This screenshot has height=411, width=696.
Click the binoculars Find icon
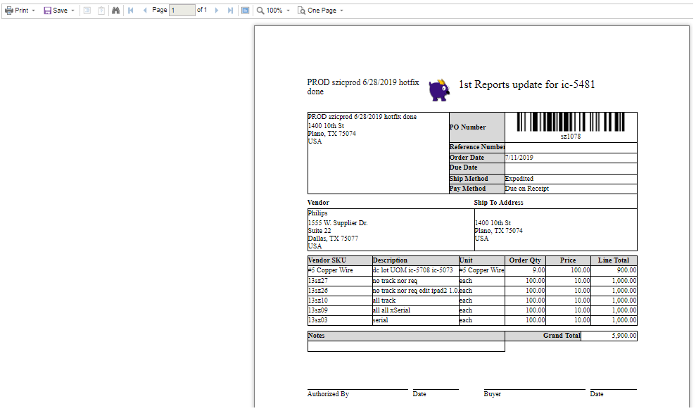pyautogui.click(x=115, y=11)
